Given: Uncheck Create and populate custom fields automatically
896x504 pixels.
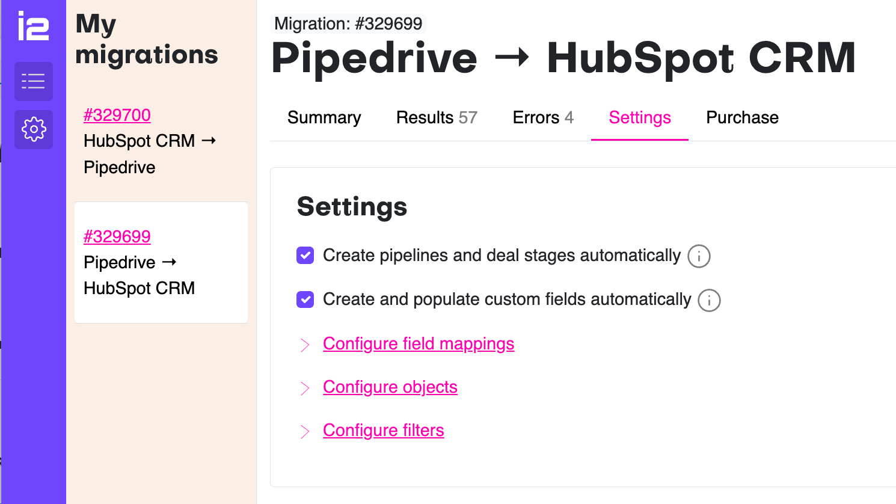Looking at the screenshot, I should (305, 300).
